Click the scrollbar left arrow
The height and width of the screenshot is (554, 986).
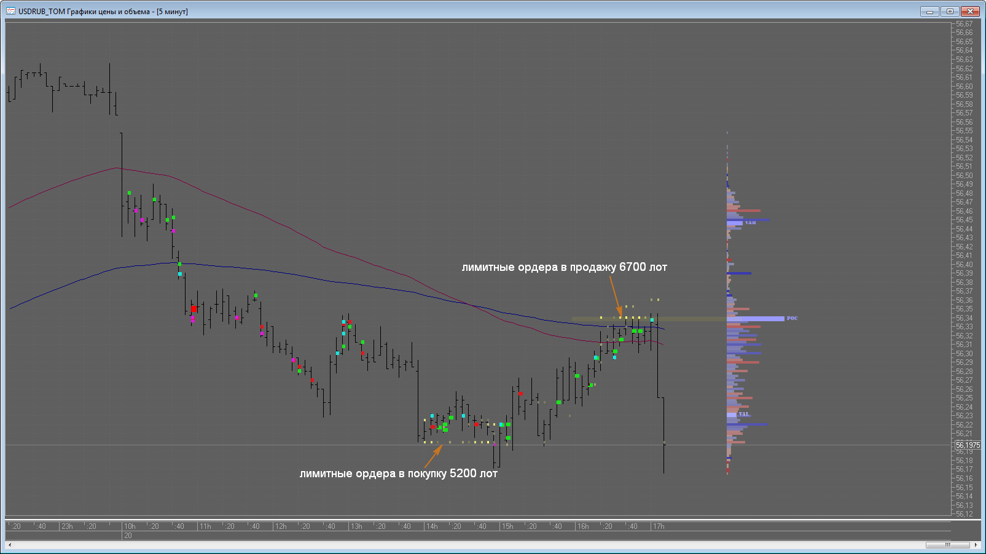click(x=10, y=545)
